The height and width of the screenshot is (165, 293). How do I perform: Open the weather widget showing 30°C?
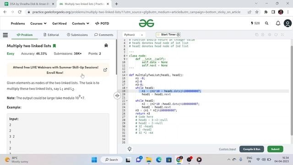[16, 160]
